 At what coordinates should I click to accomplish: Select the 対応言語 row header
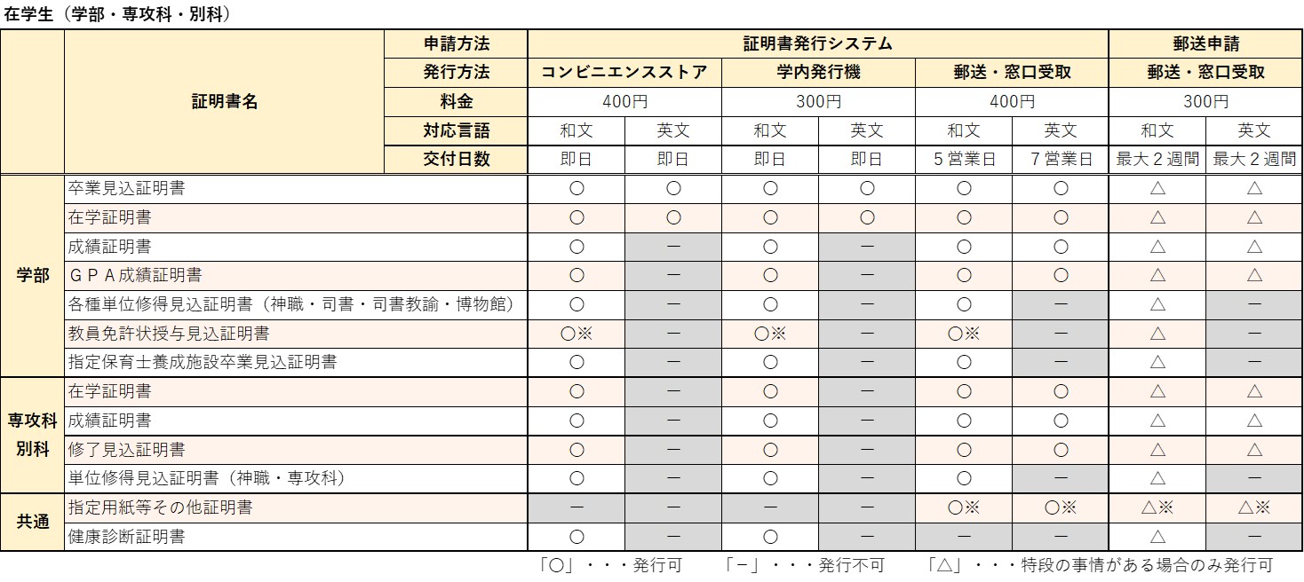457,130
